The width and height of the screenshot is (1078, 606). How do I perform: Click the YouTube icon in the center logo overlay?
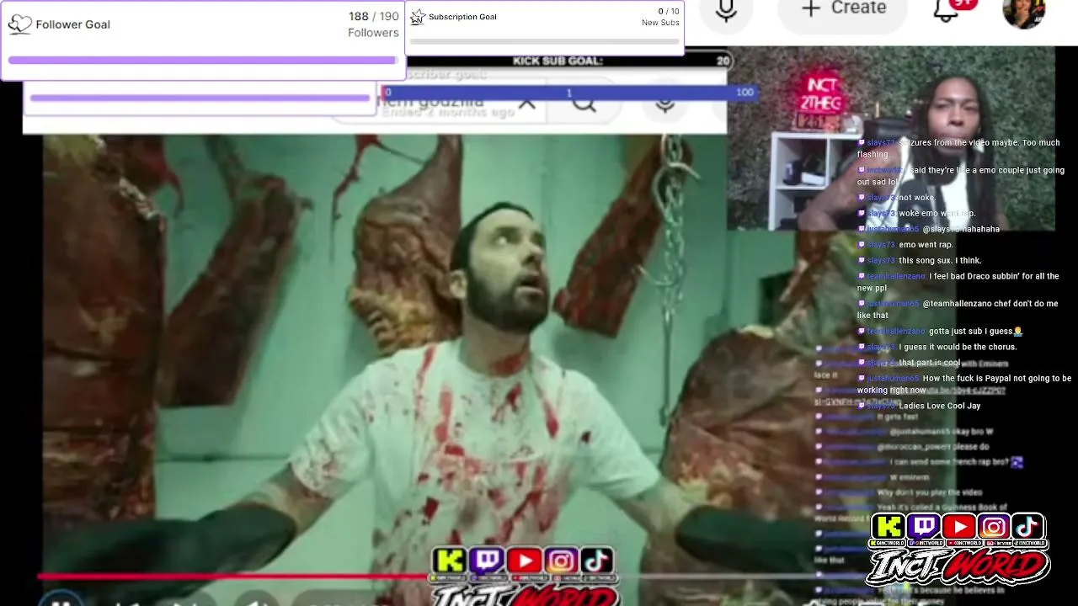coord(524,561)
